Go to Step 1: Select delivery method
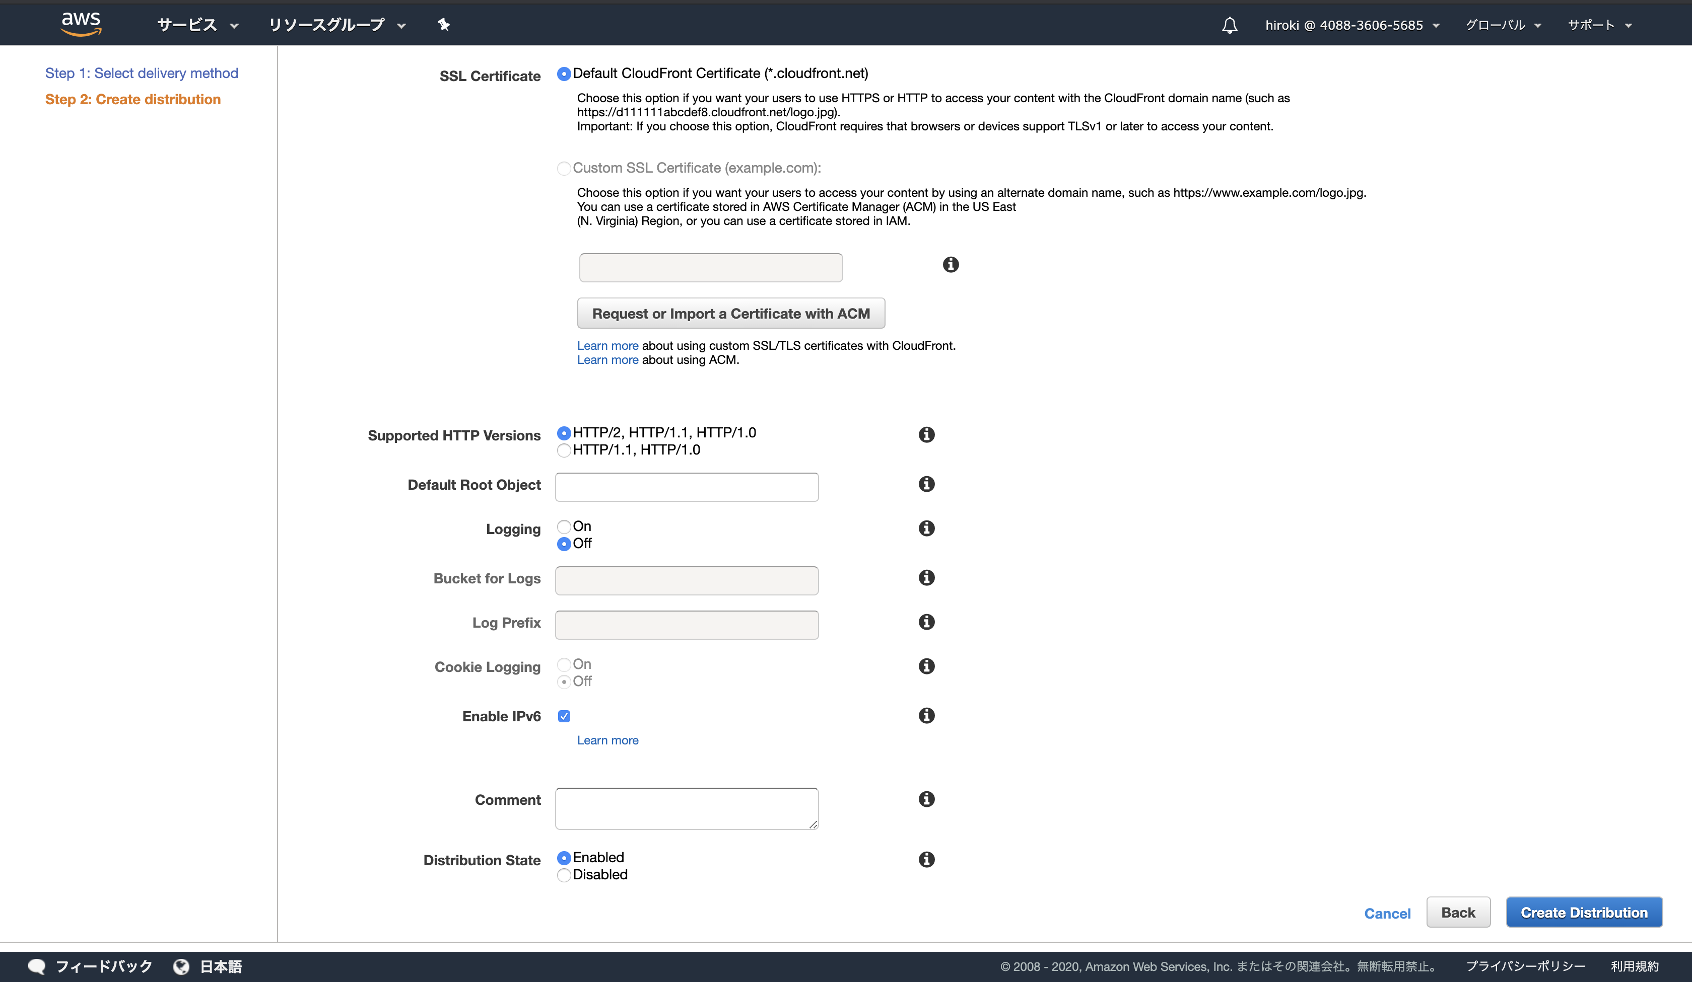 click(141, 73)
